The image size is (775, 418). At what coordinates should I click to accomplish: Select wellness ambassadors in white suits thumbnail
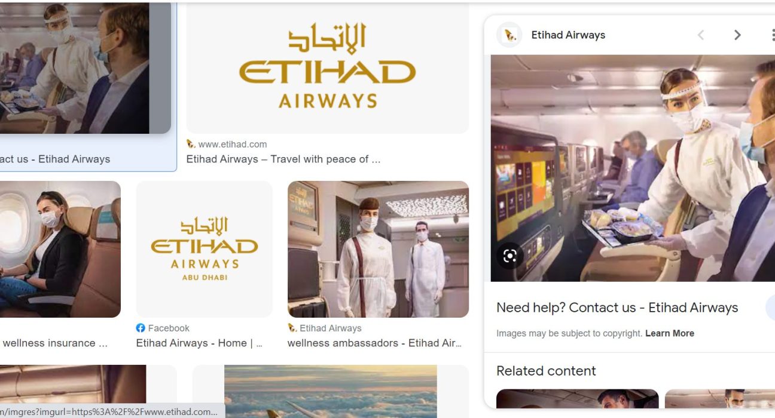click(378, 249)
